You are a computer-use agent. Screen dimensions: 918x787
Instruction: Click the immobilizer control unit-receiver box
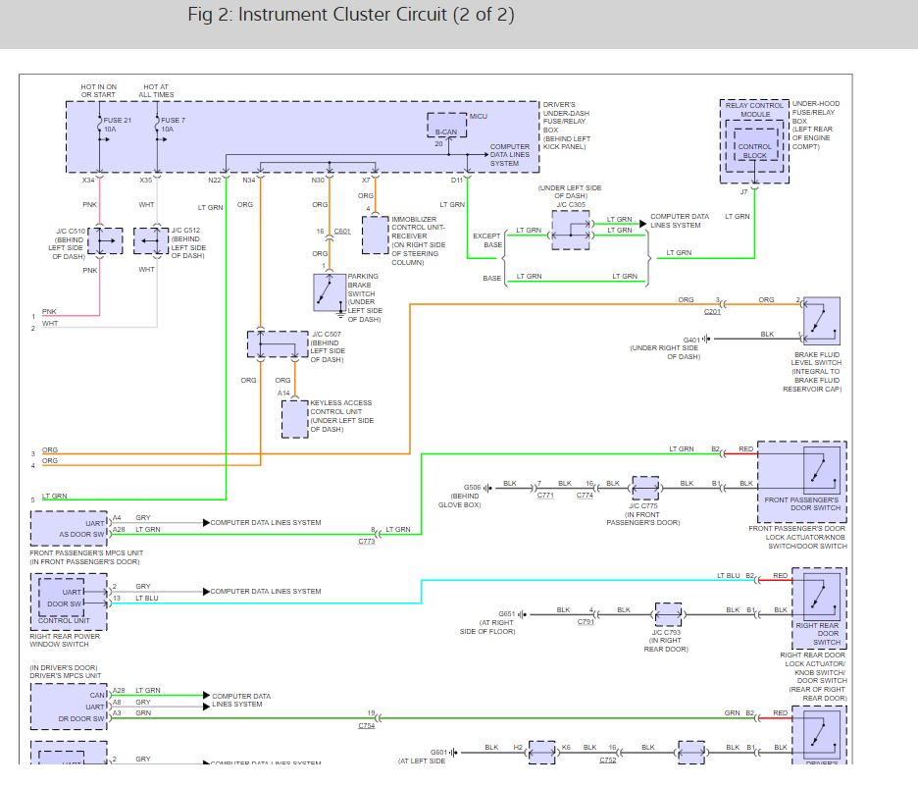(376, 235)
